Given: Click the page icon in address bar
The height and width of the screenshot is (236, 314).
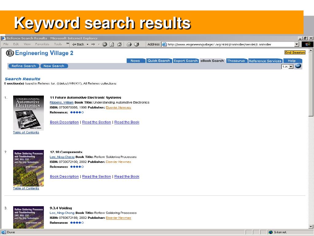Looking at the screenshot, I should coord(164,44).
